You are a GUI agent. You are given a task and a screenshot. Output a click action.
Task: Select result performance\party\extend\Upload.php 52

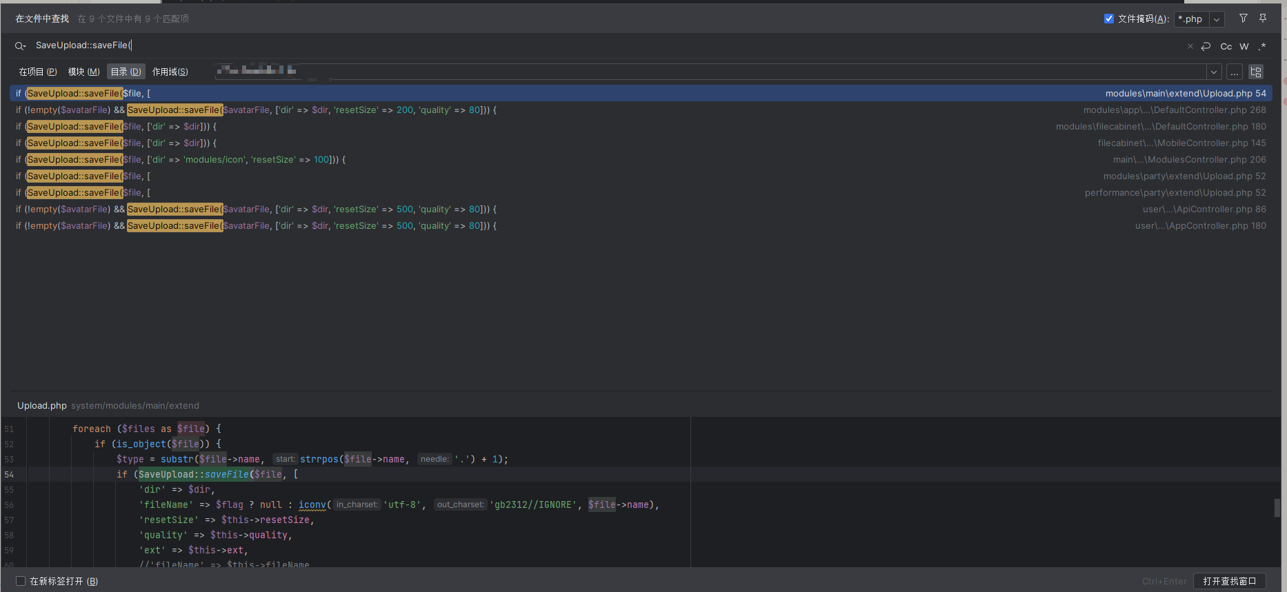tap(641, 192)
